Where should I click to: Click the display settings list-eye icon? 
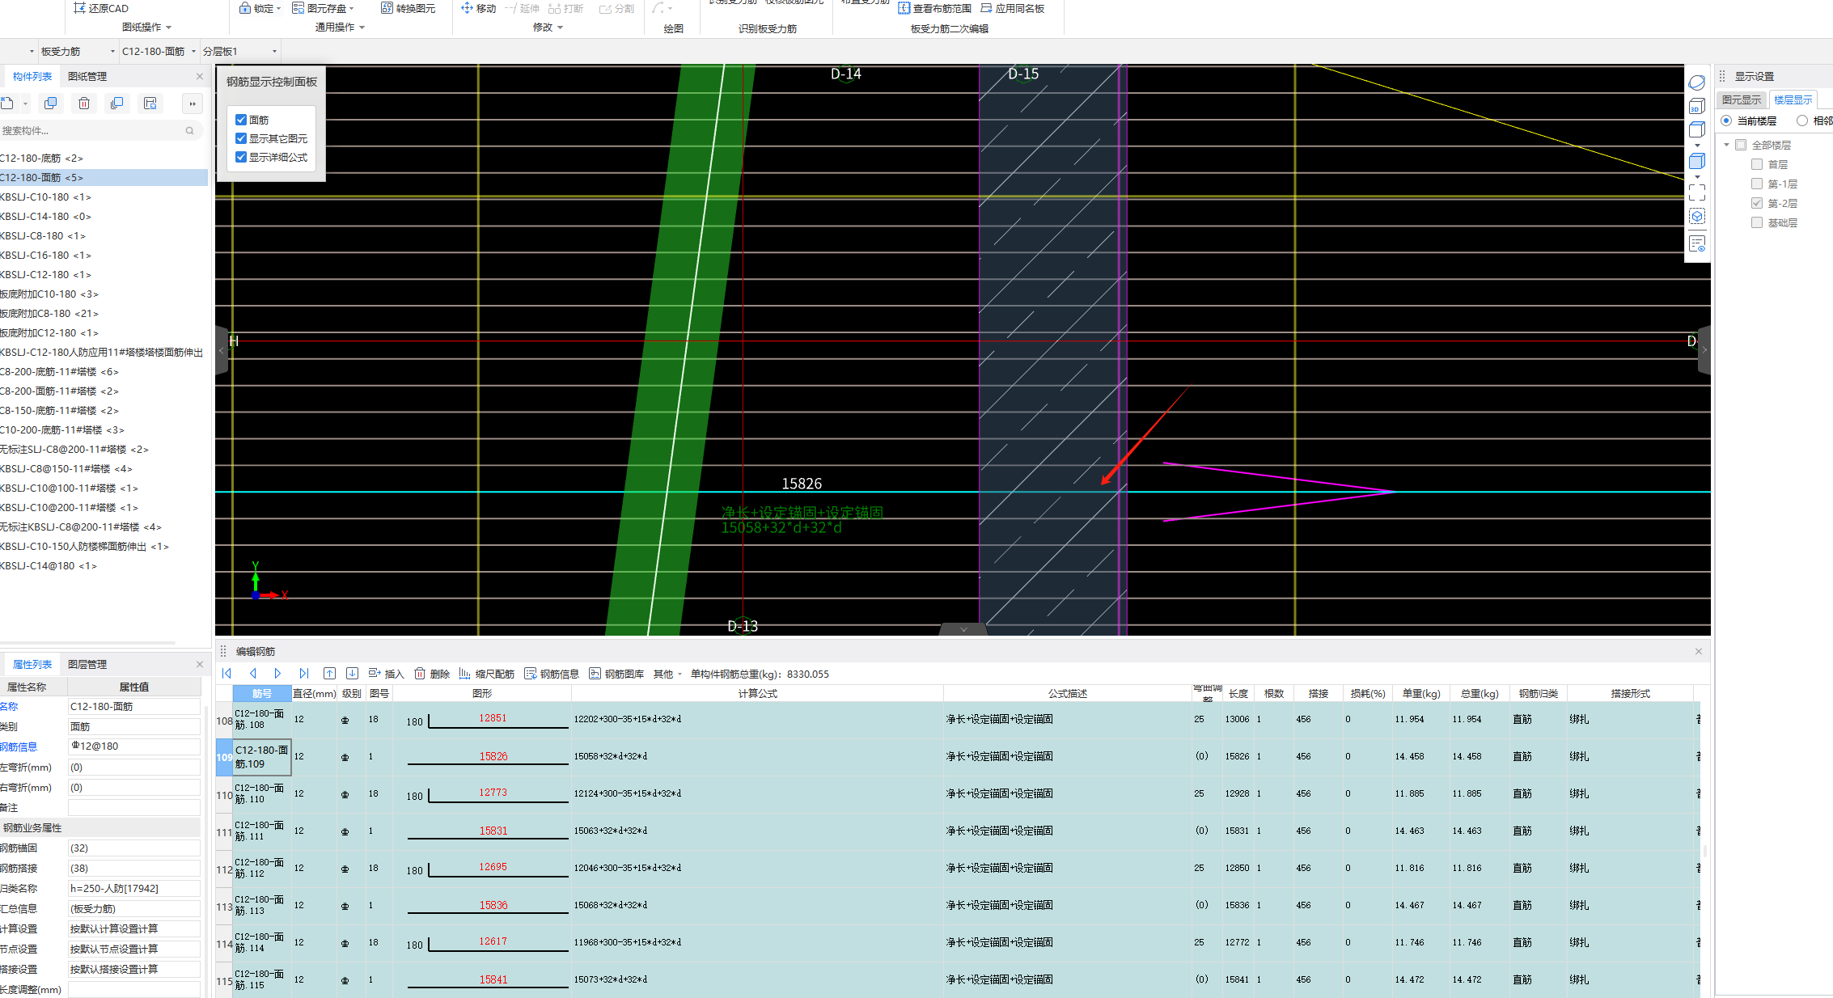tap(1697, 243)
